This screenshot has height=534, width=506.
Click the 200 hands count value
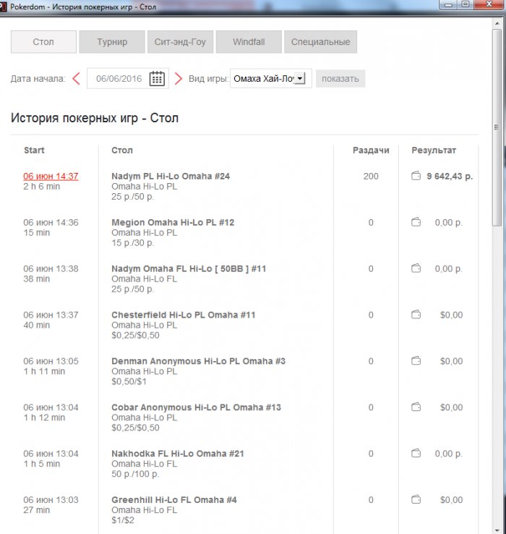pyautogui.click(x=371, y=176)
